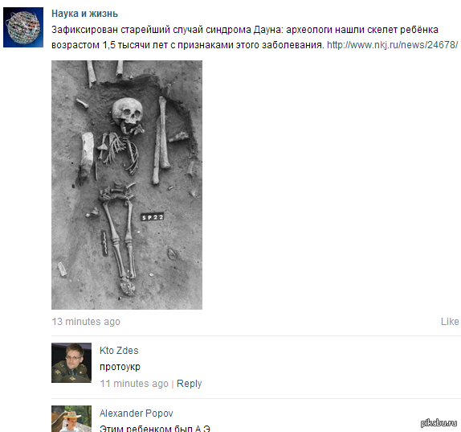Reply to the Kto Zdes comment
Screen dimensions: 461x432
[x=189, y=384]
